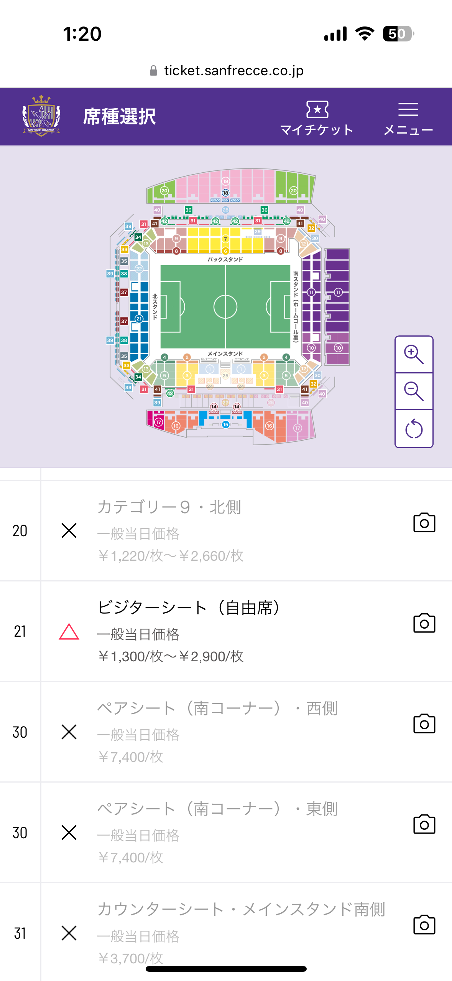Open the メニュー hamburger menu
The image size is (452, 981).
coord(408,117)
